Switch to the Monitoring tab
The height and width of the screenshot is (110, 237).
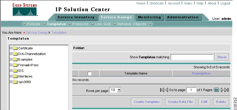[x=149, y=17]
